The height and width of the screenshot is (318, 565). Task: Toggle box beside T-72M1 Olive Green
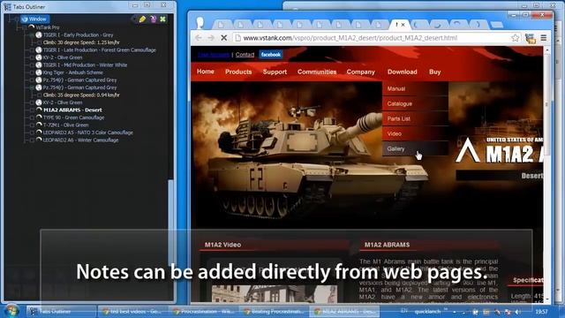[x=32, y=125]
